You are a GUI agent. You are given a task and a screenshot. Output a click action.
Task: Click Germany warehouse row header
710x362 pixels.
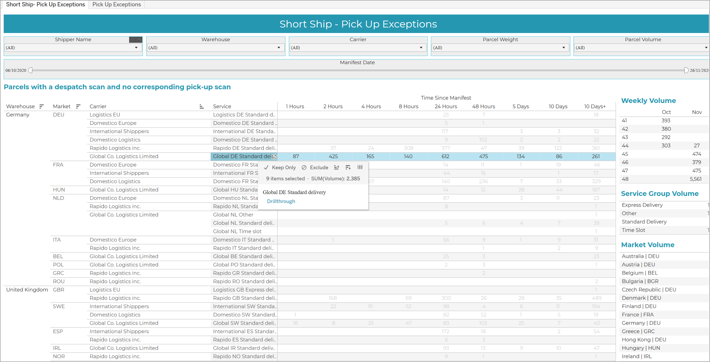click(x=18, y=115)
